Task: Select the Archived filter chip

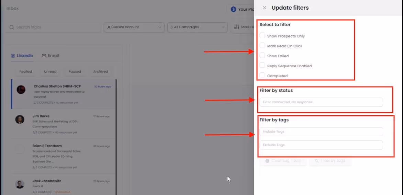Action: coord(101,71)
